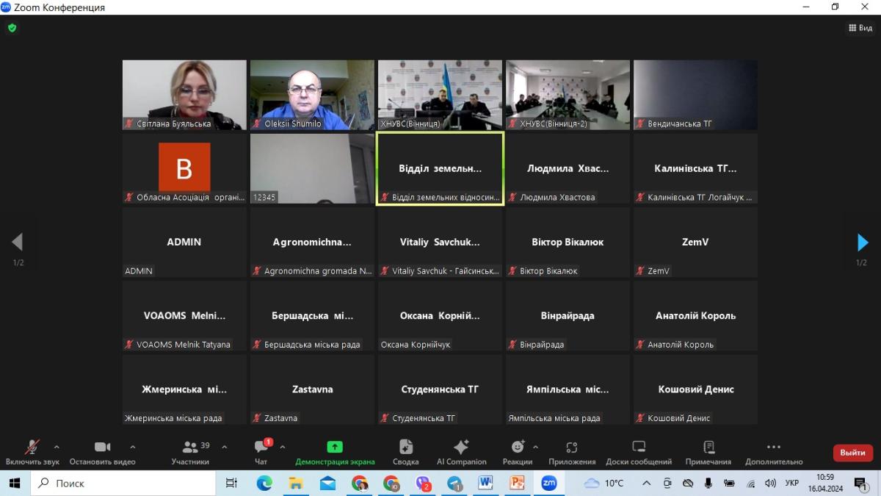Click Студенянська ТГ participant tile
This screenshot has width=881, height=496.
[440, 389]
